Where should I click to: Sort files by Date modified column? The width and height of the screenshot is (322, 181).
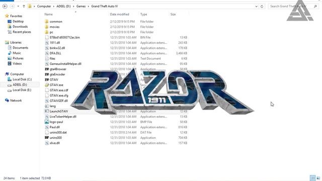click(x=120, y=15)
